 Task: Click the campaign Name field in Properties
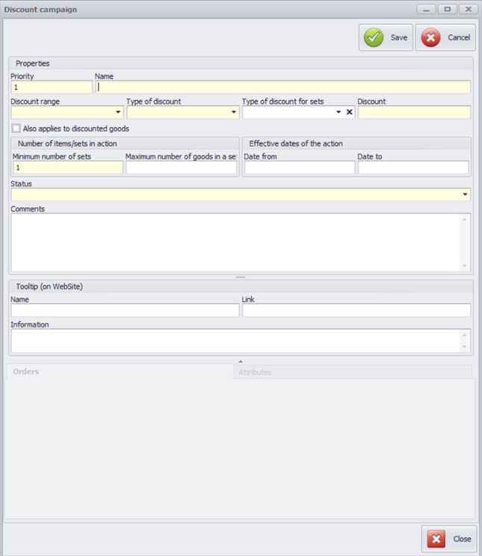tap(283, 87)
